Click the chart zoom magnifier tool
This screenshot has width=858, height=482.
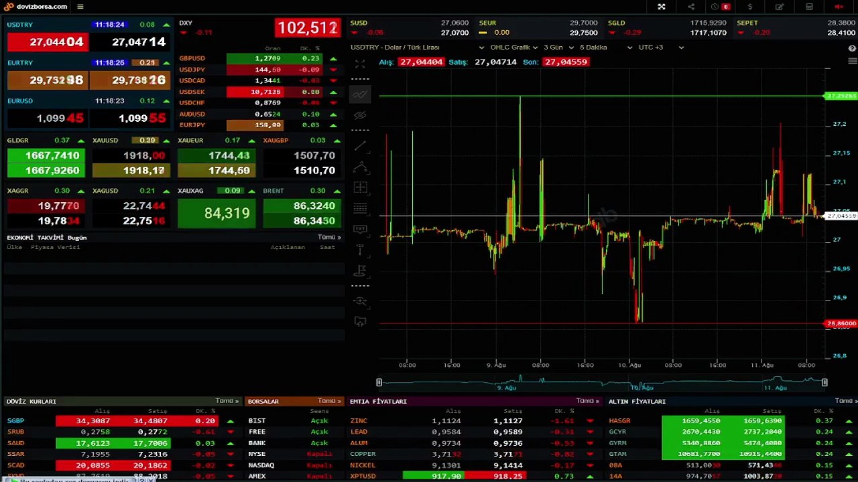pyautogui.click(x=360, y=301)
